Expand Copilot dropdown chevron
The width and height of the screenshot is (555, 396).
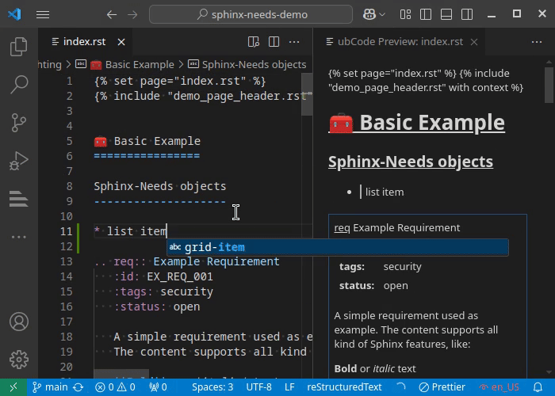(382, 14)
